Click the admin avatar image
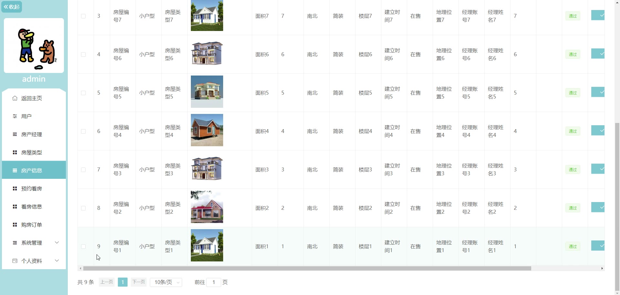The height and width of the screenshot is (295, 620). (x=34, y=46)
